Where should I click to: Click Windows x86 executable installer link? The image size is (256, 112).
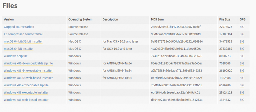pyautogui.click(x=26, y=92)
